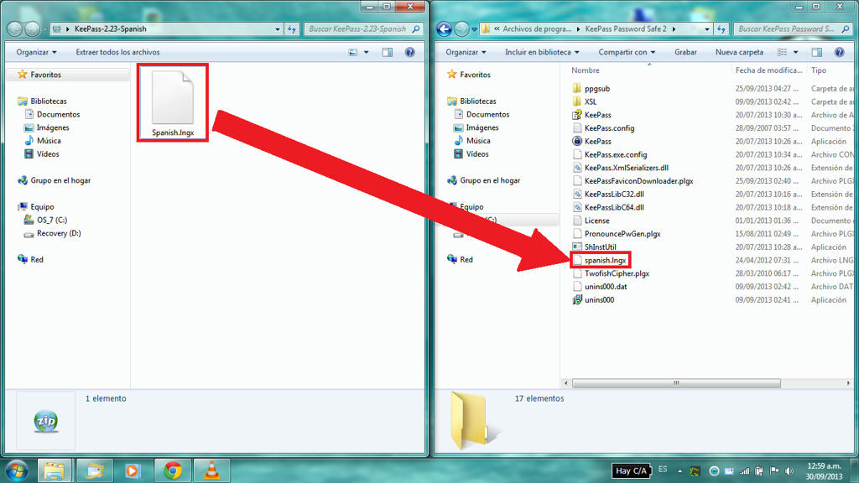
Task: Sort by Tipo column header
Action: point(819,70)
